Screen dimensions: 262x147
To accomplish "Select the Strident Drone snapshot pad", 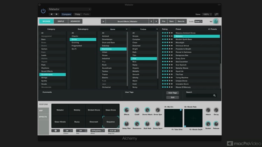I will 94,110.
